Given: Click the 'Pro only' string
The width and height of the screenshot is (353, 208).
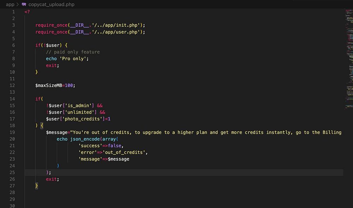Looking at the screenshot, I should tap(73, 59).
